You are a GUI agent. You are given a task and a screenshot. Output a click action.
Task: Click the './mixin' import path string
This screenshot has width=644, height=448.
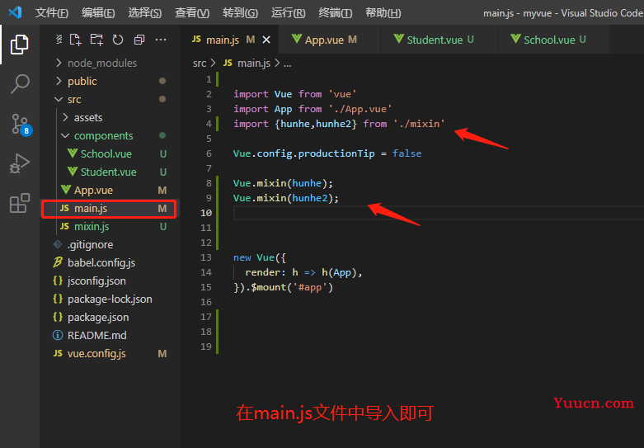pos(419,124)
